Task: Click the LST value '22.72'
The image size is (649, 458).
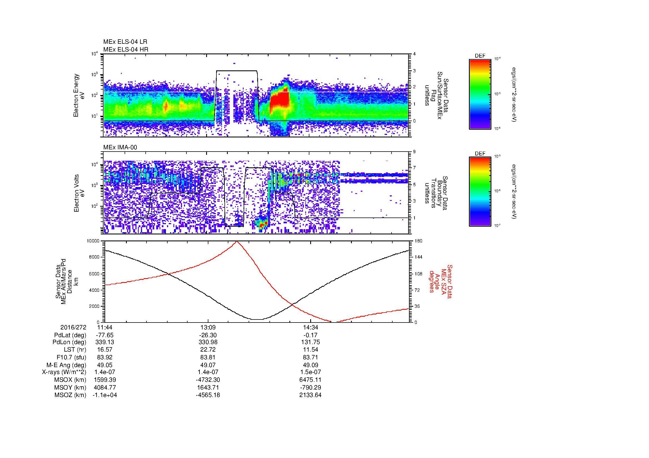Action: (208, 350)
